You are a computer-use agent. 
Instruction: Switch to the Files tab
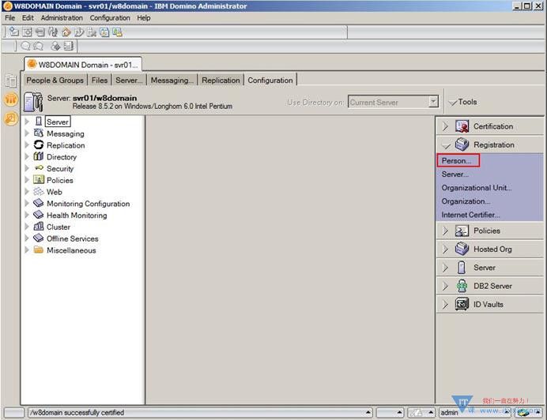point(100,81)
